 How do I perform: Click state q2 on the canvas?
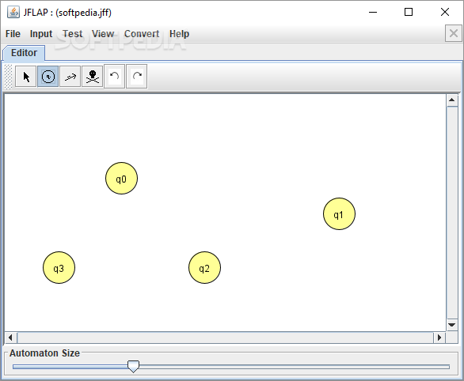(204, 268)
